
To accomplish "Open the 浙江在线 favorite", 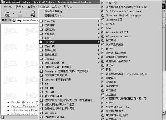I will (131, 90).
